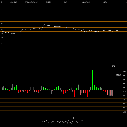The height and width of the screenshot is (127, 127).
Task: Click the RSI axis label 30
Action: pyautogui.click(x=2, y=37)
